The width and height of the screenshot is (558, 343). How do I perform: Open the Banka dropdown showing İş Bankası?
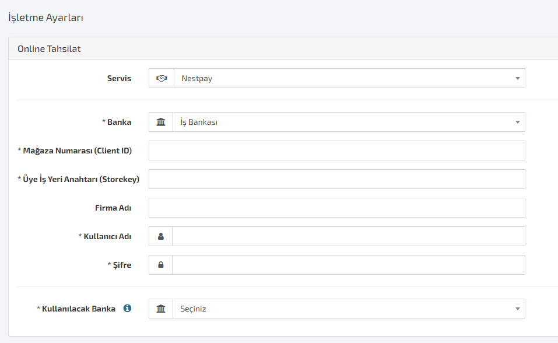349,122
